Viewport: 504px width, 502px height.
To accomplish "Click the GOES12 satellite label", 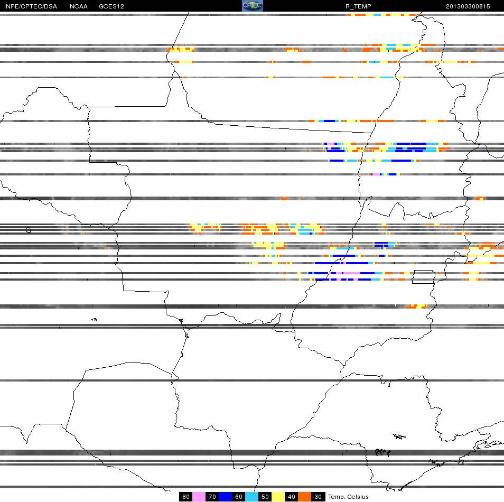I will point(111,6).
